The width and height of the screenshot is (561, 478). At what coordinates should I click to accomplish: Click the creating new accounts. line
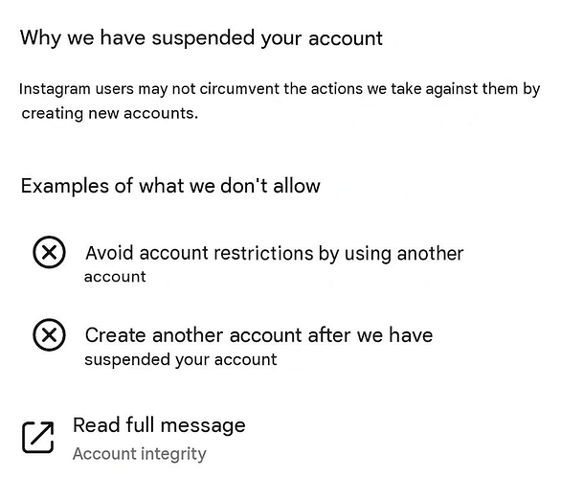(109, 113)
